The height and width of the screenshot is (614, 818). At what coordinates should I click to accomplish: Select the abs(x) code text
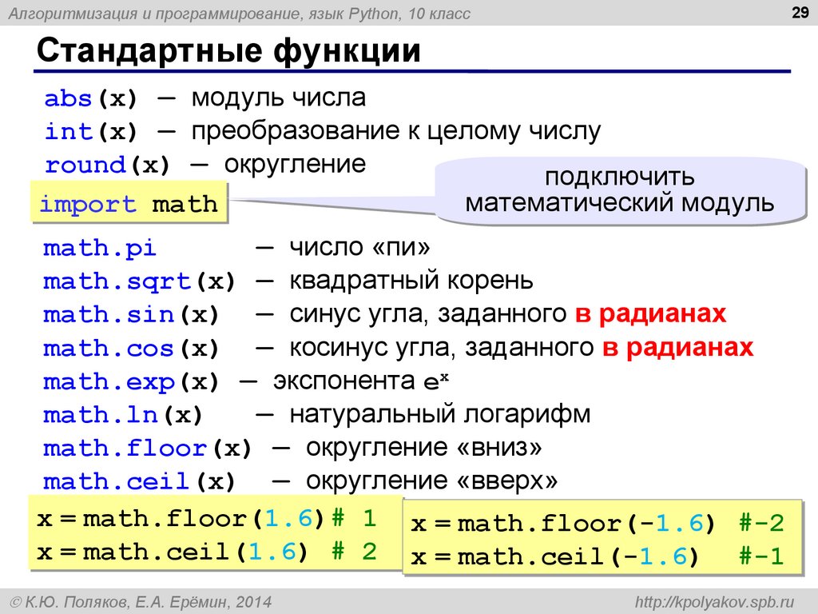tap(91, 98)
